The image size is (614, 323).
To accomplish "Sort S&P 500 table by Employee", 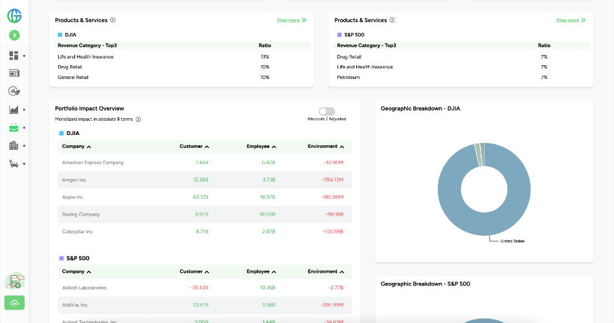I will [261, 271].
